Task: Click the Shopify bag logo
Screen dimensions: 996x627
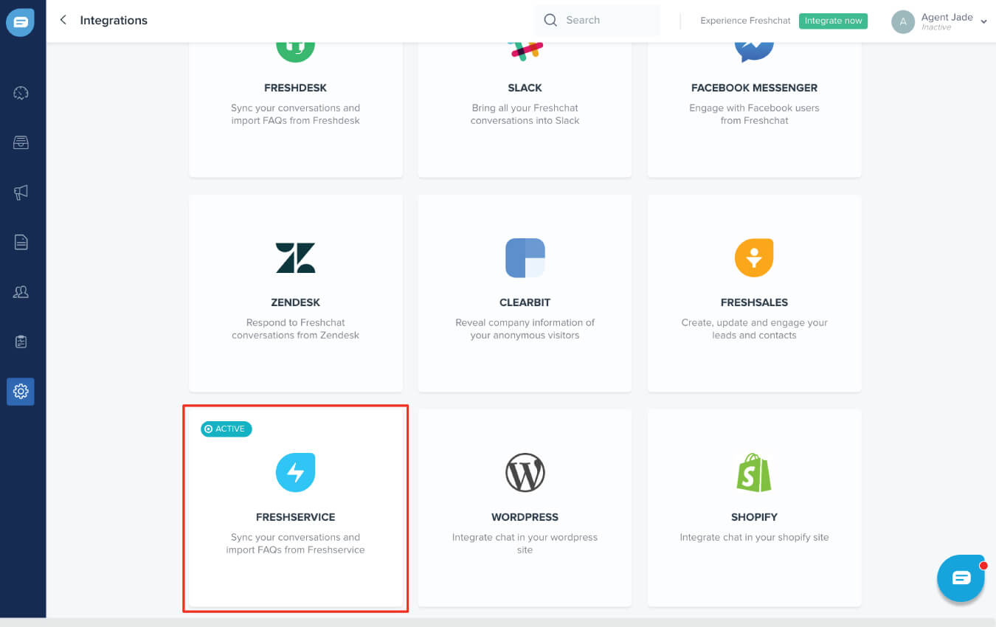Action: click(754, 473)
